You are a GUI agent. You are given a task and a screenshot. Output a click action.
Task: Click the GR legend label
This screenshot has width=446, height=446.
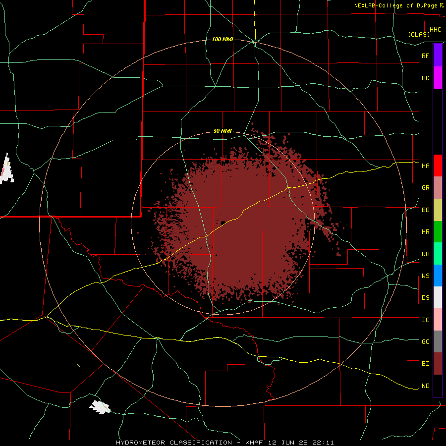coord(425,188)
